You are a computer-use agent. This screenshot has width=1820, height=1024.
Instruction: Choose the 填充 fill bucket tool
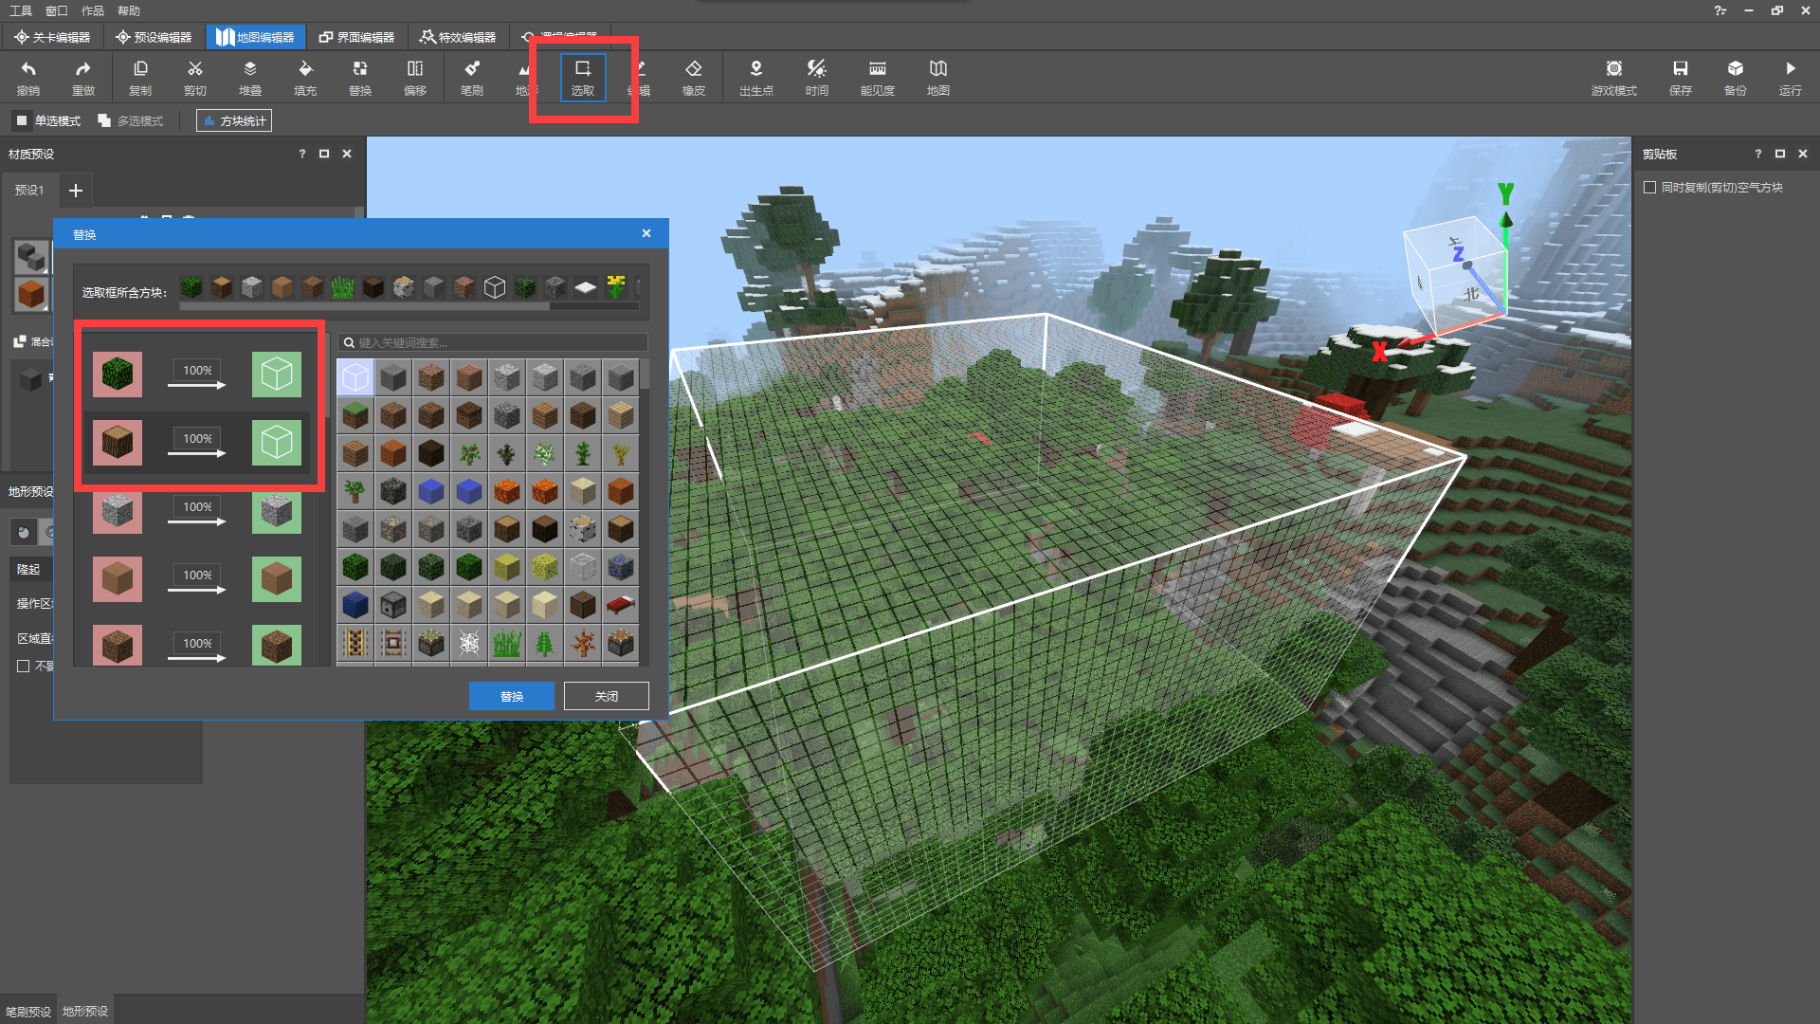305,78
